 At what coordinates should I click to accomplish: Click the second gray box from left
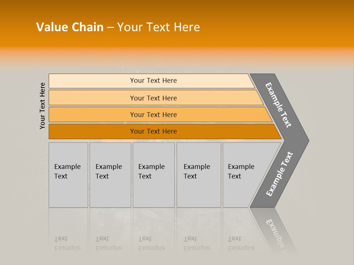coord(110,175)
